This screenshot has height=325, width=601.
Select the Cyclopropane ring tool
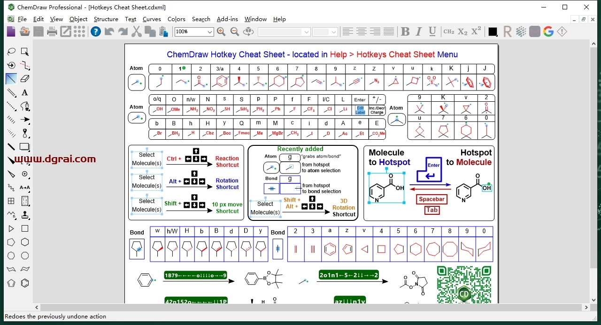(11, 228)
